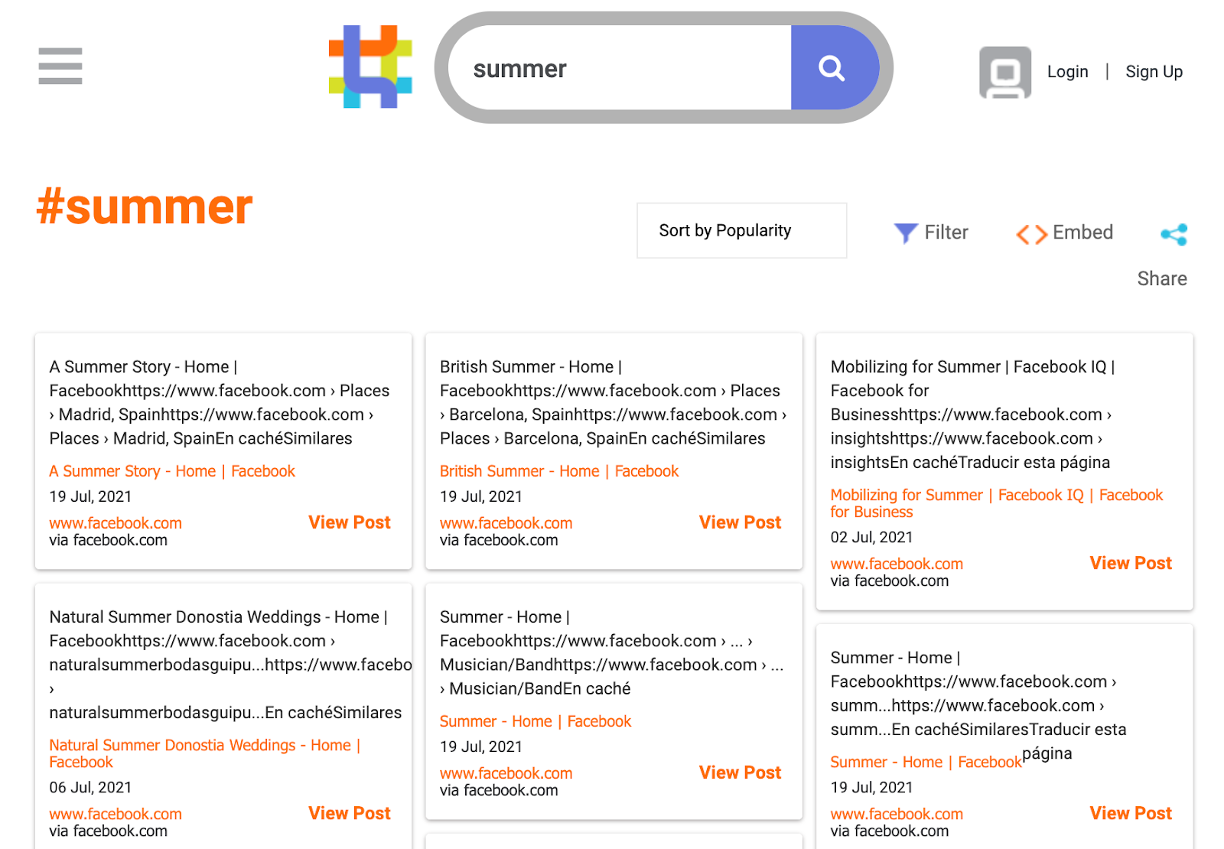Open the Sign Up link
Image resolution: width=1224 pixels, height=849 pixels.
coord(1154,72)
